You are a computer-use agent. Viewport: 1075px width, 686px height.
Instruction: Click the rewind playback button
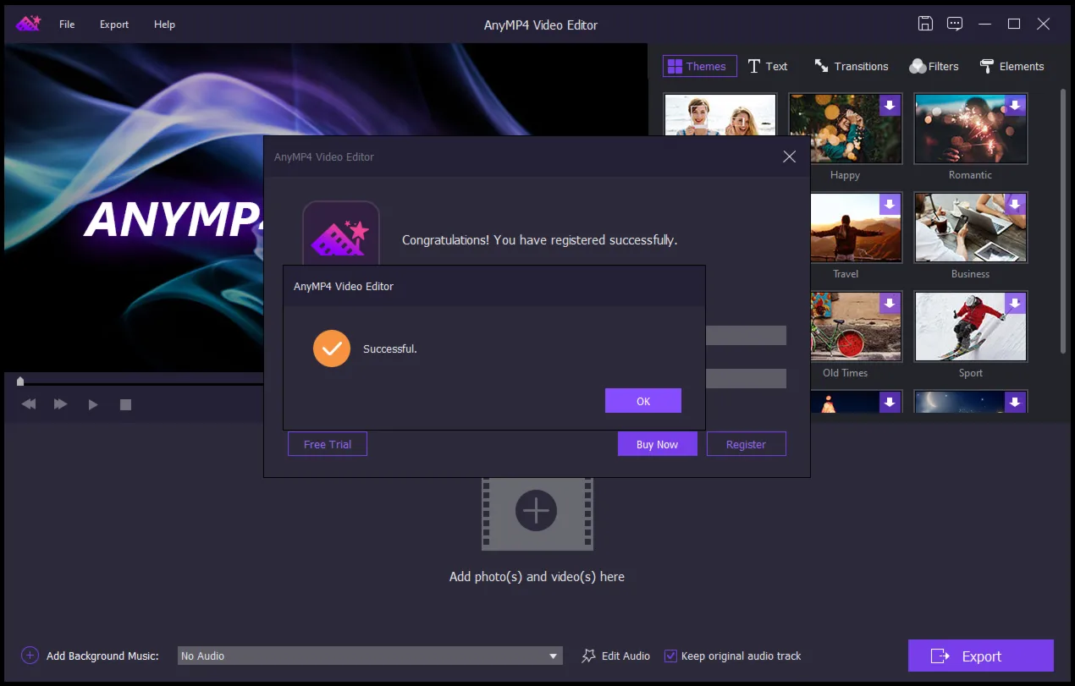[x=29, y=404]
